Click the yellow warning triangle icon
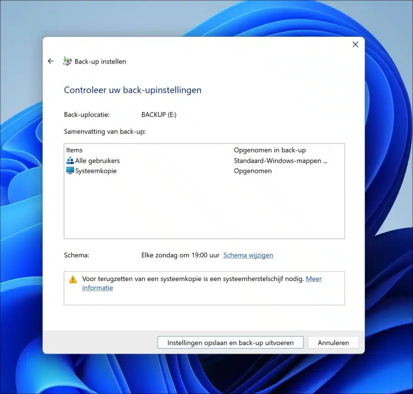Screen dimensions: 413x394 point(73,279)
